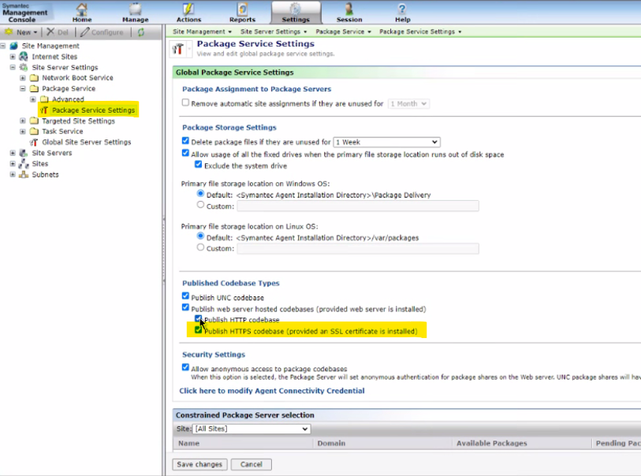
Task: Uncheck Exclude the system drive
Action: click(199, 165)
